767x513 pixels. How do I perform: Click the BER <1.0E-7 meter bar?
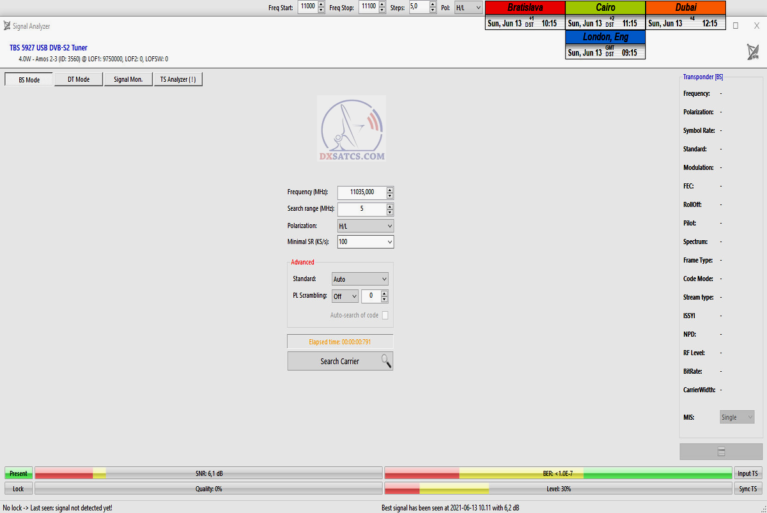pos(558,473)
